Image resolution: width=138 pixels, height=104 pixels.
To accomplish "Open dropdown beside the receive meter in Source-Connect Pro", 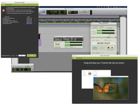I will 115,33.
